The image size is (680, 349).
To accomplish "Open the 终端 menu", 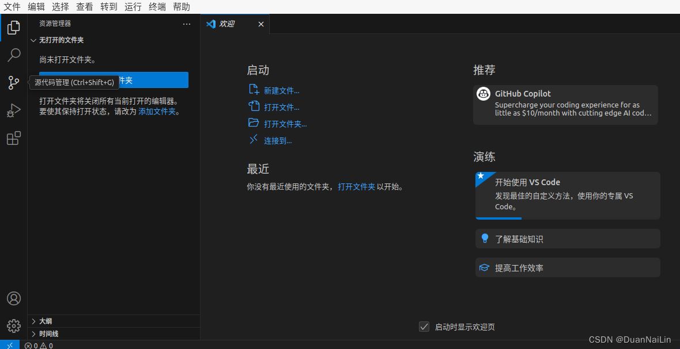I will [157, 7].
